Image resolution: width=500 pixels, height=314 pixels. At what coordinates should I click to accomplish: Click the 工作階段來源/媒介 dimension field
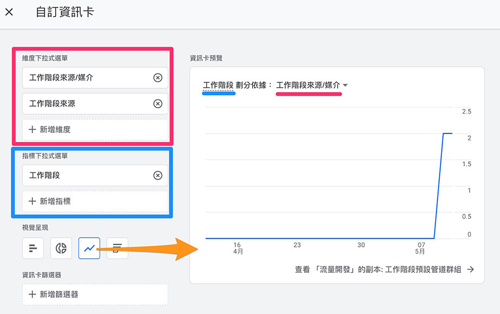tap(87, 78)
